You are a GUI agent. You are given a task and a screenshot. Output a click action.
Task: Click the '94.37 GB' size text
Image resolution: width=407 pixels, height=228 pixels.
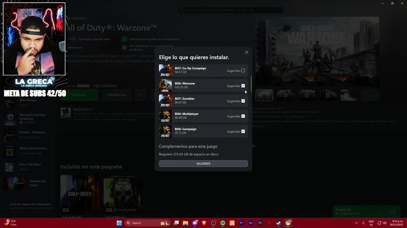(x=181, y=72)
